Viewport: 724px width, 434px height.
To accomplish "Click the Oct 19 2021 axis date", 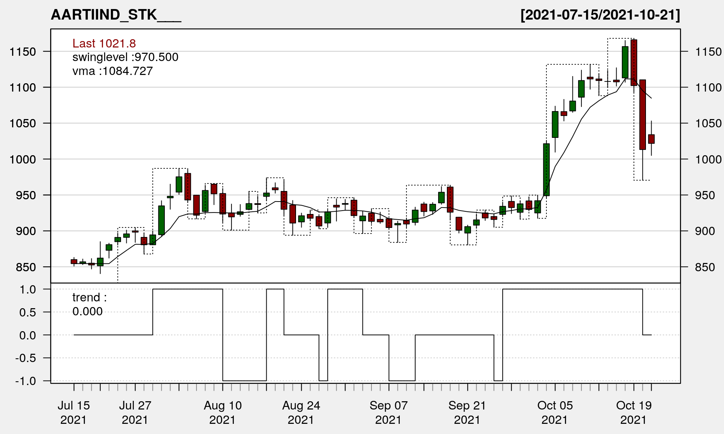I will tap(633, 413).
